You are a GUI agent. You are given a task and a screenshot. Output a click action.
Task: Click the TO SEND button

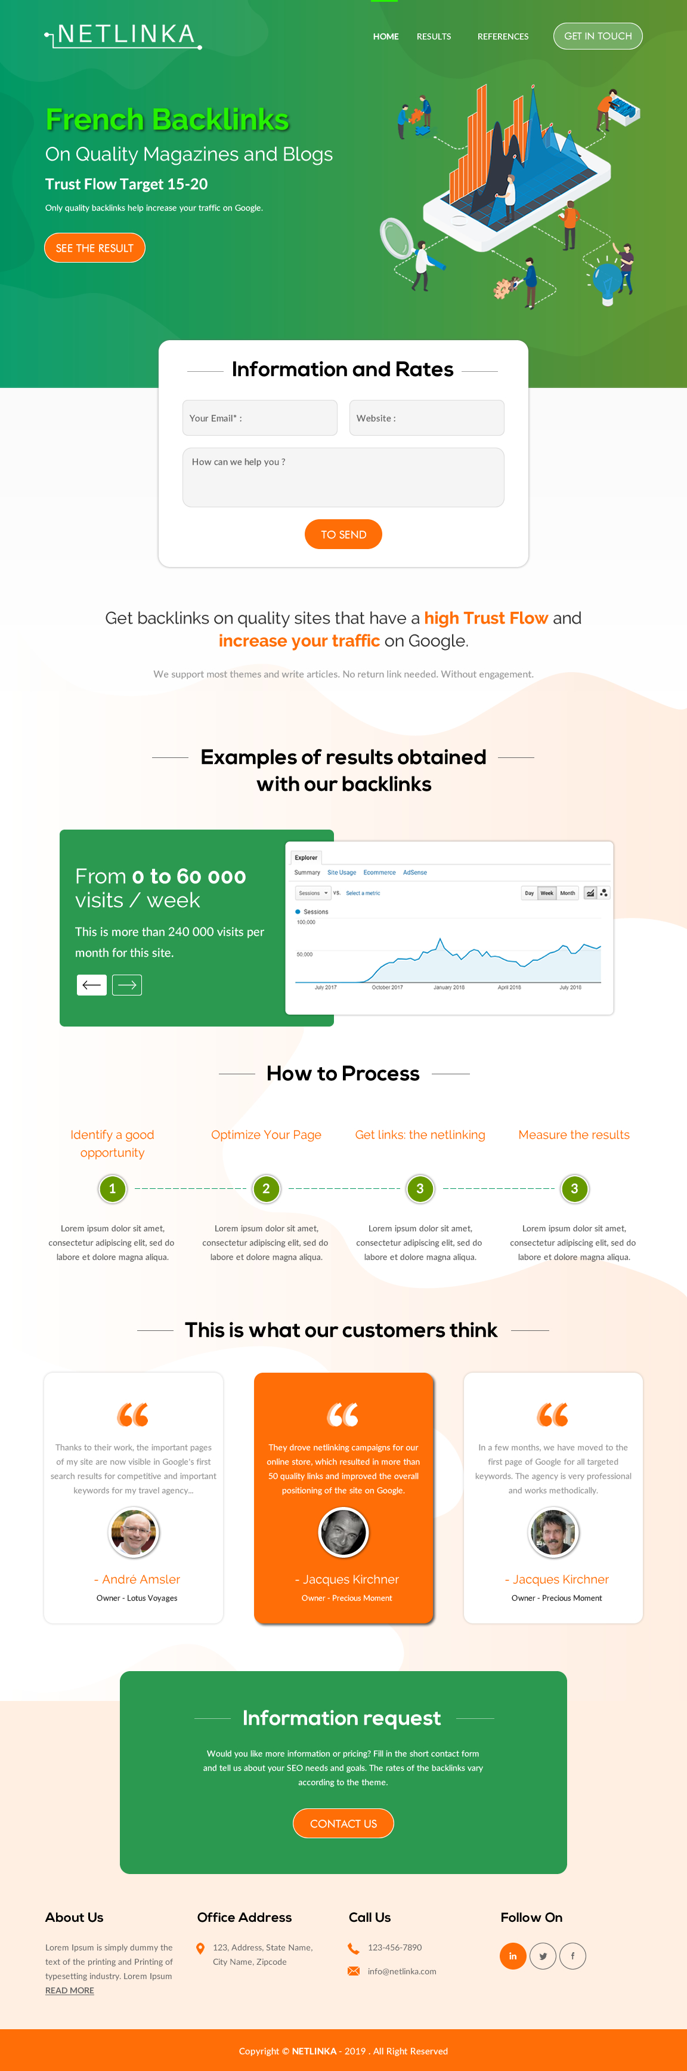coord(343,535)
